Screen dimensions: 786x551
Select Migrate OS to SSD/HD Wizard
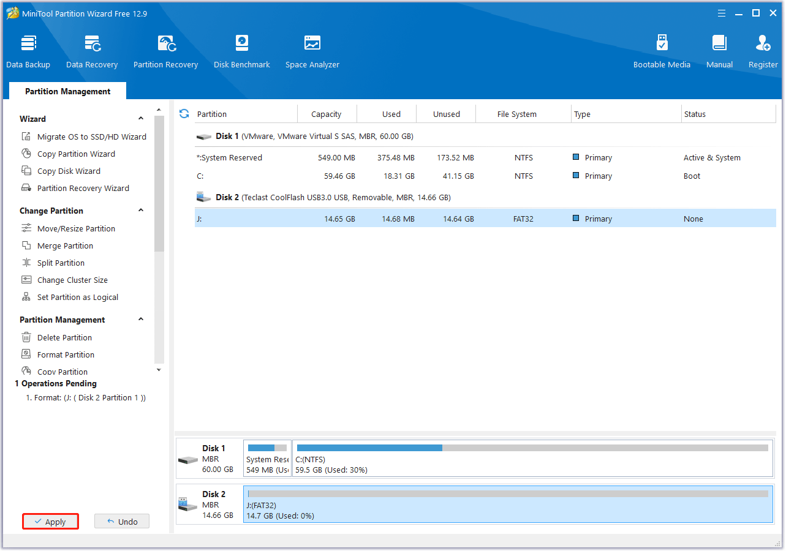91,137
